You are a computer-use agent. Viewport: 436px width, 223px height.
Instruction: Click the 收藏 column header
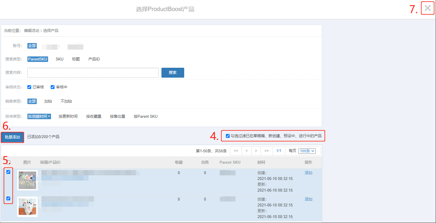click(179, 162)
